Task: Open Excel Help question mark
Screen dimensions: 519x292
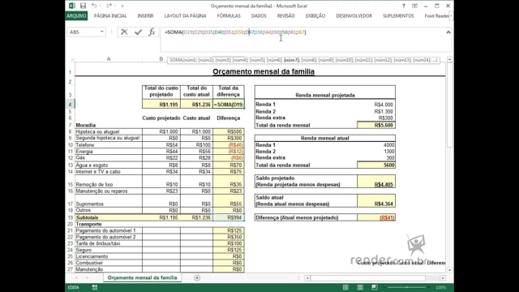Action: click(404, 6)
